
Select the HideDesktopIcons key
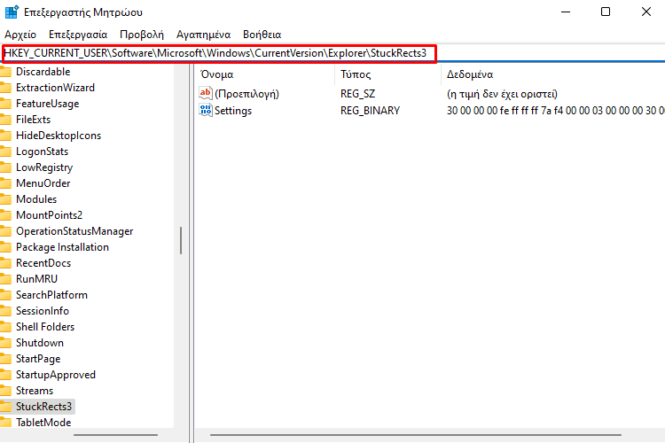(59, 136)
